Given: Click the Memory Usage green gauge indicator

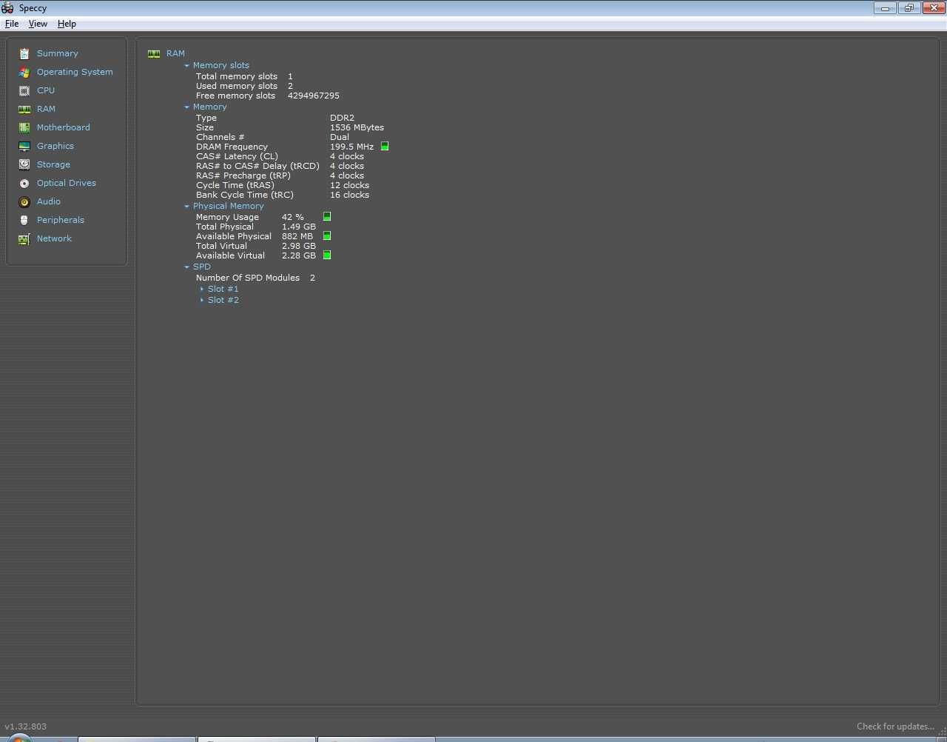Looking at the screenshot, I should click(x=327, y=217).
